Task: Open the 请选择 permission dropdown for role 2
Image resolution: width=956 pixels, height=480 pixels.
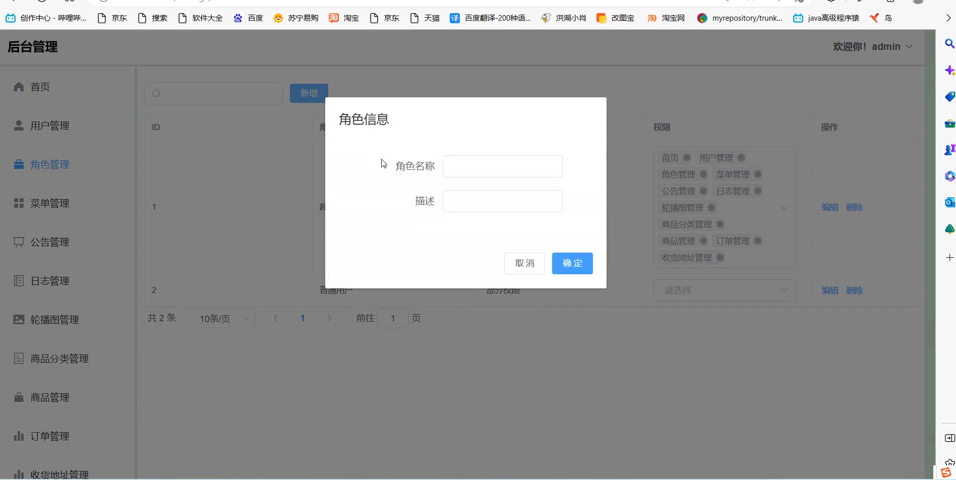Action: (725, 290)
